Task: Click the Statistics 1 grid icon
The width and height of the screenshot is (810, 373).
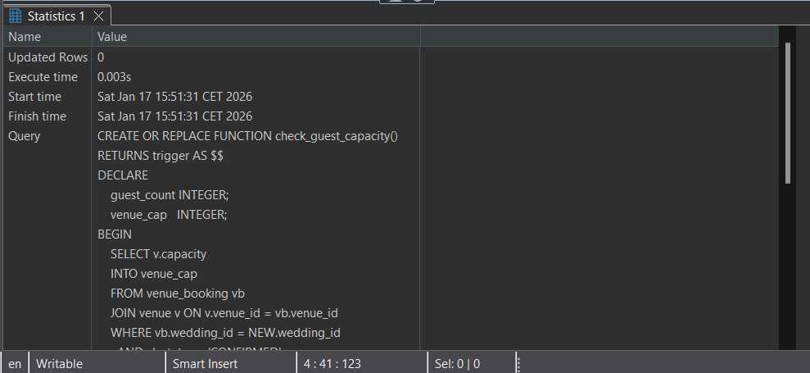Action: tap(15, 16)
